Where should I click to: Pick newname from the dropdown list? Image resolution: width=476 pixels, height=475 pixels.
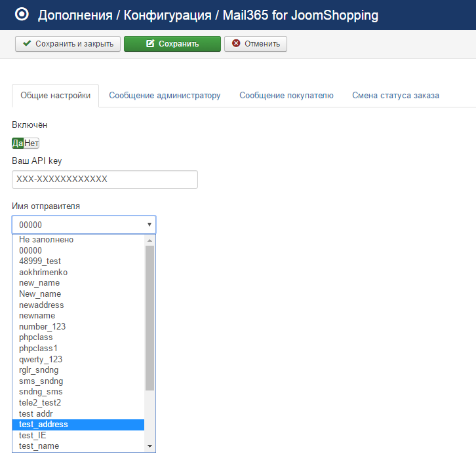(x=78, y=316)
